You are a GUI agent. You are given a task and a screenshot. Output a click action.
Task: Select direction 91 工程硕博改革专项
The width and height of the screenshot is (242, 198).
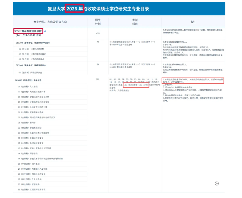(x=31, y=190)
